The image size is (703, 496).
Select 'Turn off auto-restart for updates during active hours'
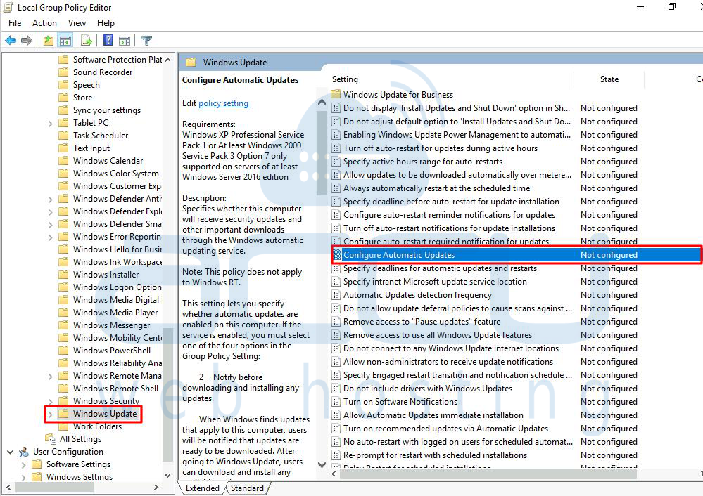click(441, 148)
